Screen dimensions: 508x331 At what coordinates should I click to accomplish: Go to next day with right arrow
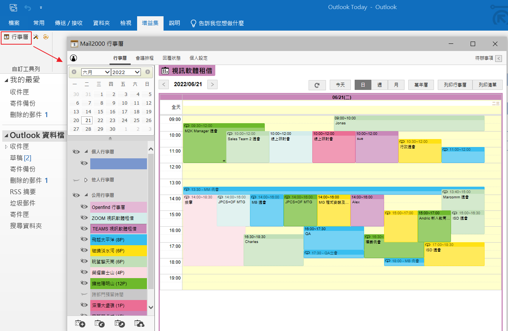point(213,84)
